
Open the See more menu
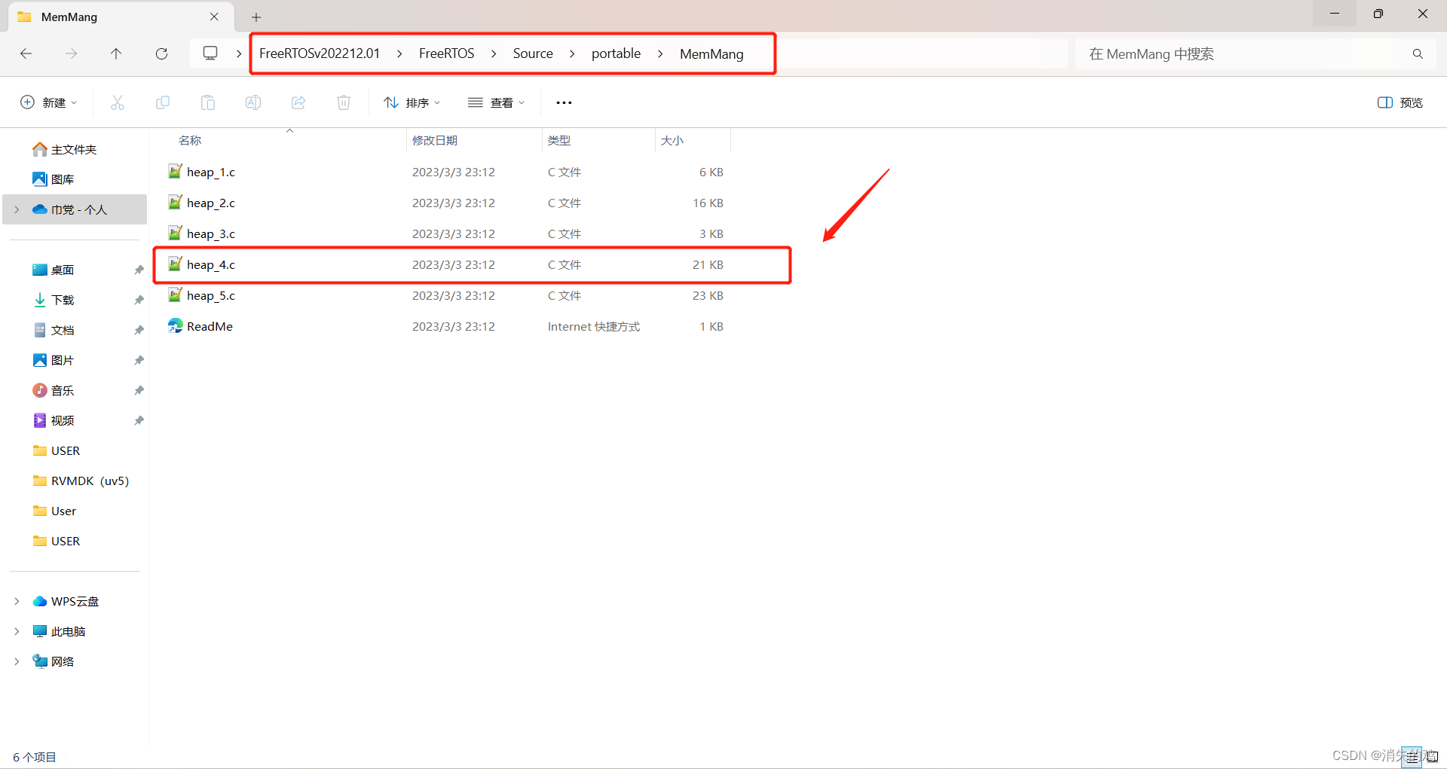click(x=564, y=102)
